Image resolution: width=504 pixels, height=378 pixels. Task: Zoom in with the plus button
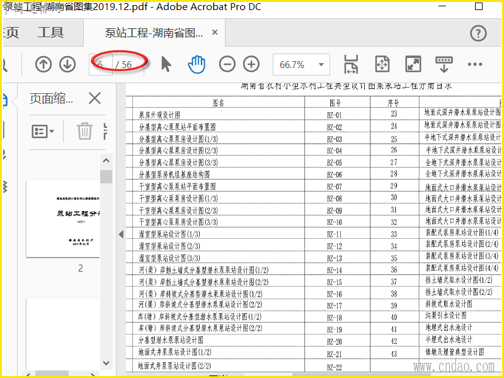pyautogui.click(x=251, y=64)
